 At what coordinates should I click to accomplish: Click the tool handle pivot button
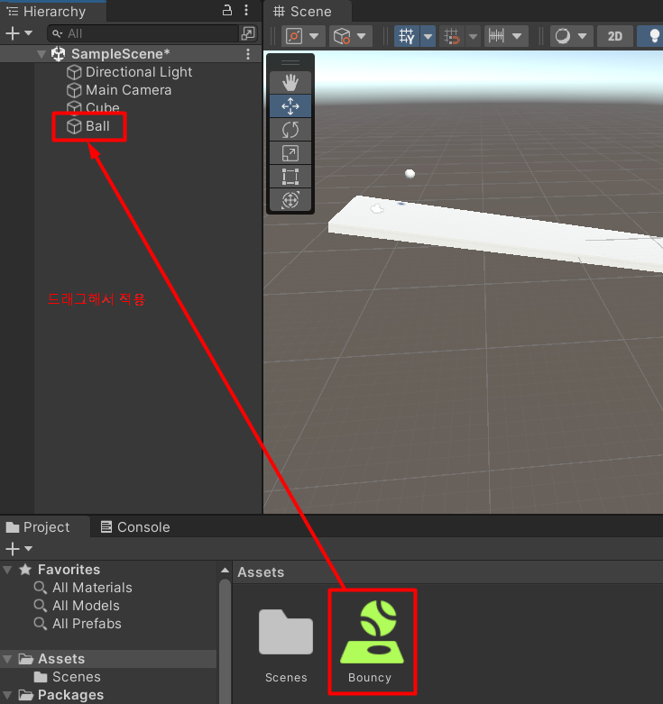pos(294,36)
